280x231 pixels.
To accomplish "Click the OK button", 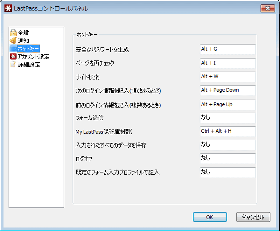I will [x=210, y=217].
